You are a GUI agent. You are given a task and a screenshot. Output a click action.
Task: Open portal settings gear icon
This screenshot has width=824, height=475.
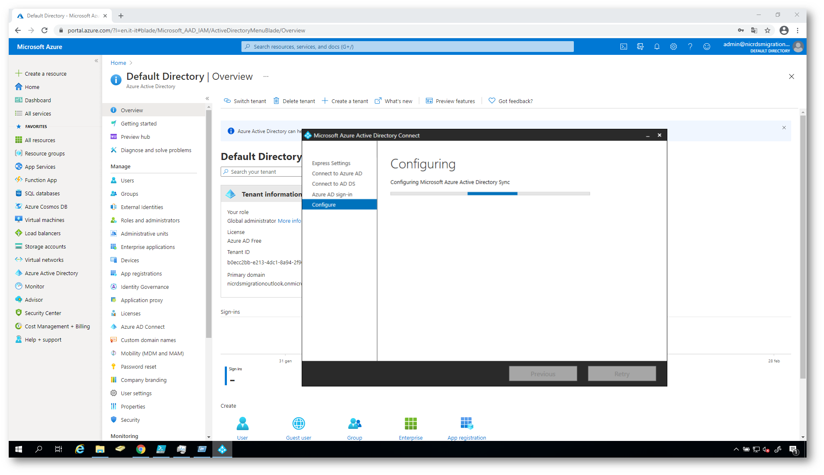pos(674,47)
